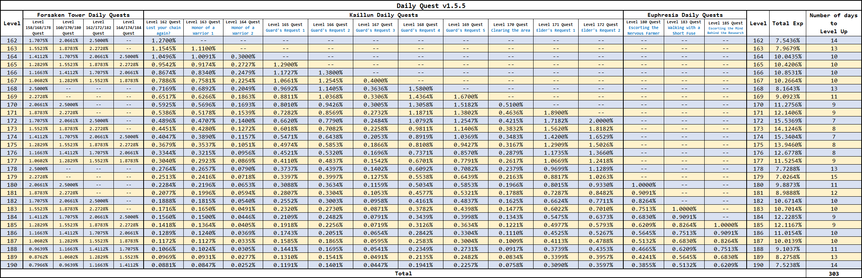The image size is (862, 278).
Task: Select Total Exp value "11.0154%" for level 186
Action: click(788, 233)
